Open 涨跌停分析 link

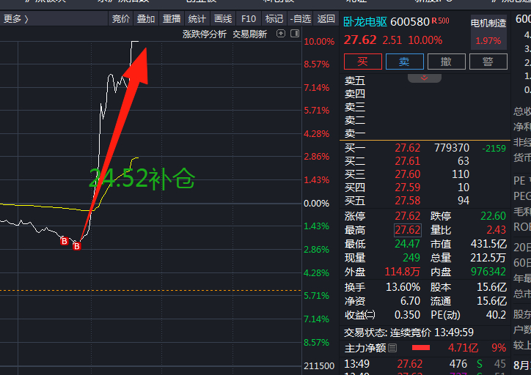click(205, 34)
